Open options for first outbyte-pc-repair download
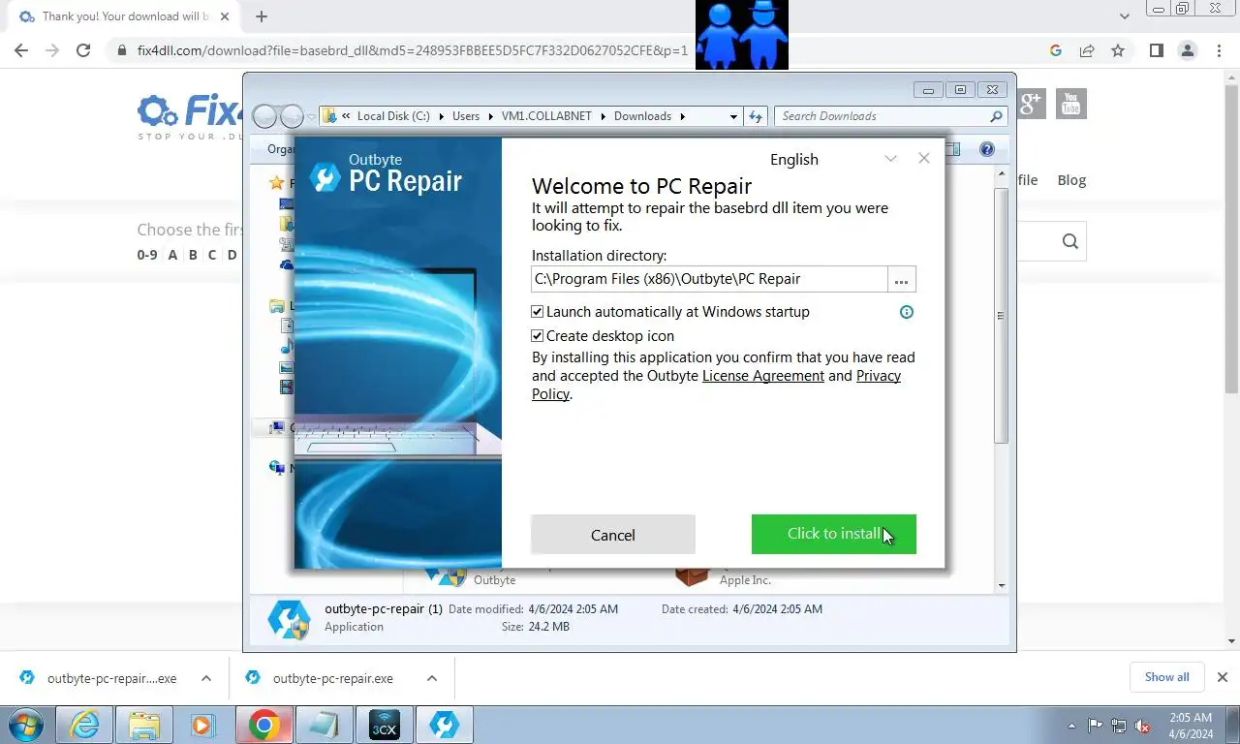 pos(206,678)
